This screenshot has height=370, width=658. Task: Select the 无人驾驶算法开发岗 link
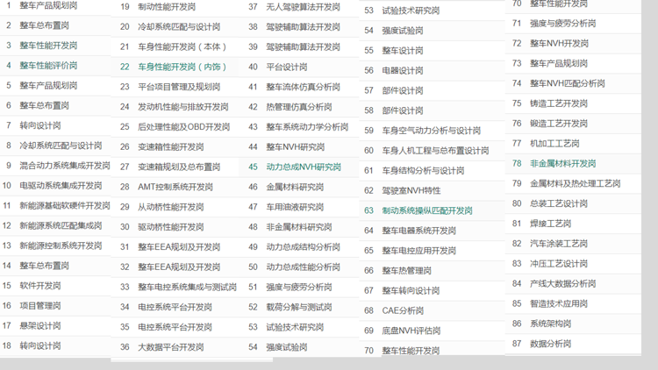tap(303, 7)
